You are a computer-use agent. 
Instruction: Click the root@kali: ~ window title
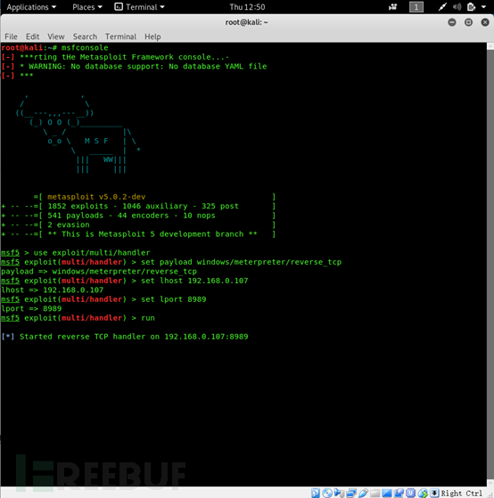[x=247, y=22]
